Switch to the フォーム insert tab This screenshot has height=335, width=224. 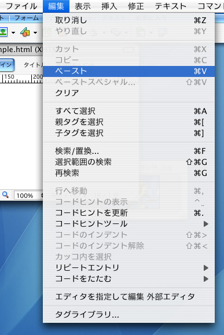pos(27,18)
